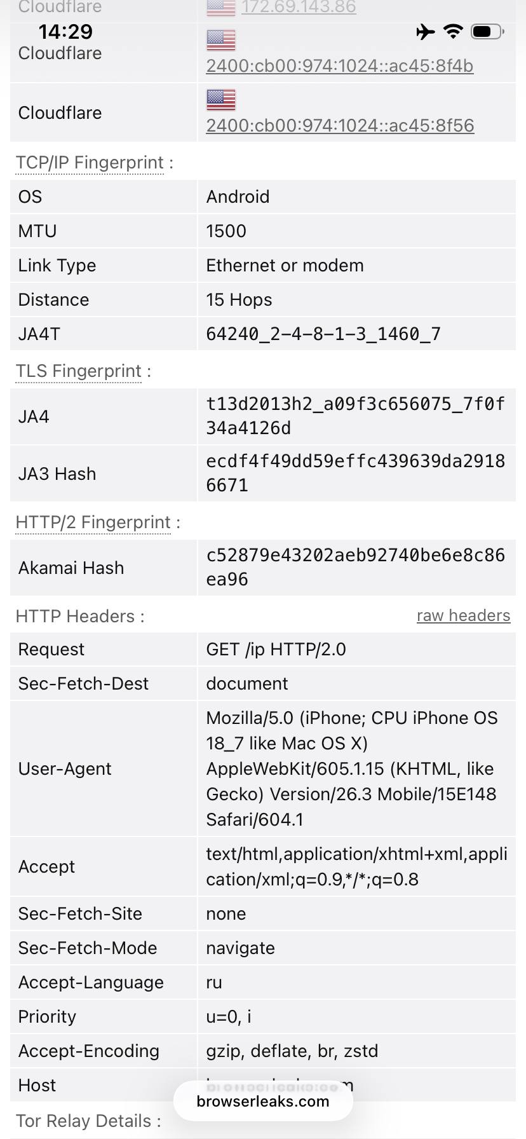Tap the User-Agent string value
Screen dimensions: 526x1139
(352, 768)
